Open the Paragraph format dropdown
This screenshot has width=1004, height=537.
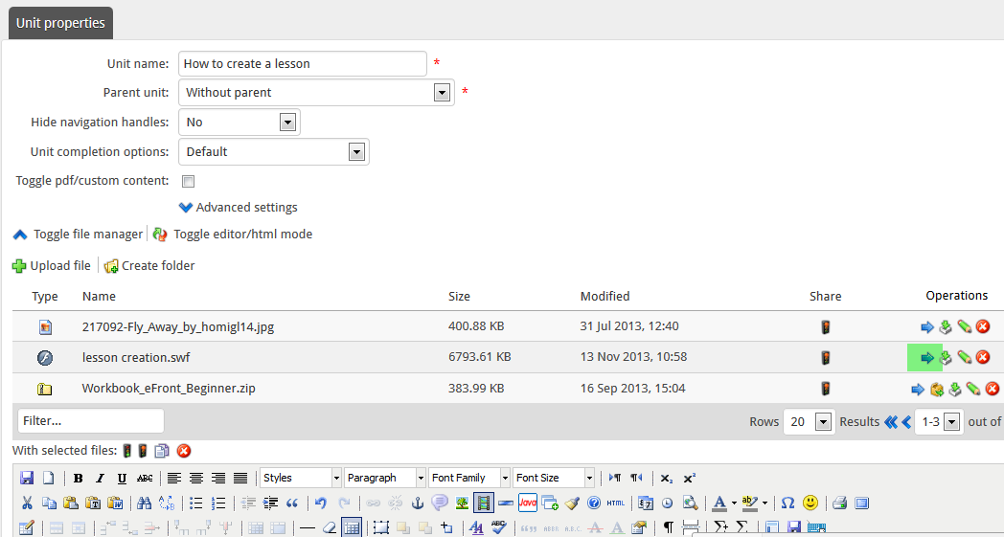click(385, 478)
